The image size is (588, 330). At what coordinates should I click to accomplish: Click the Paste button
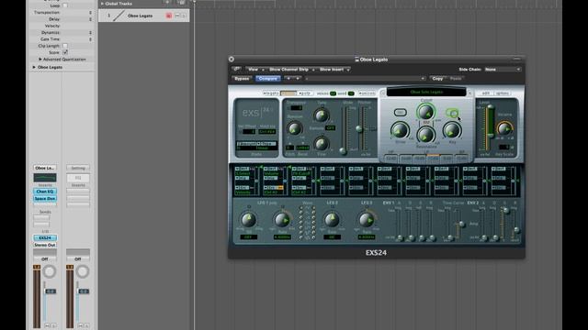(456, 79)
